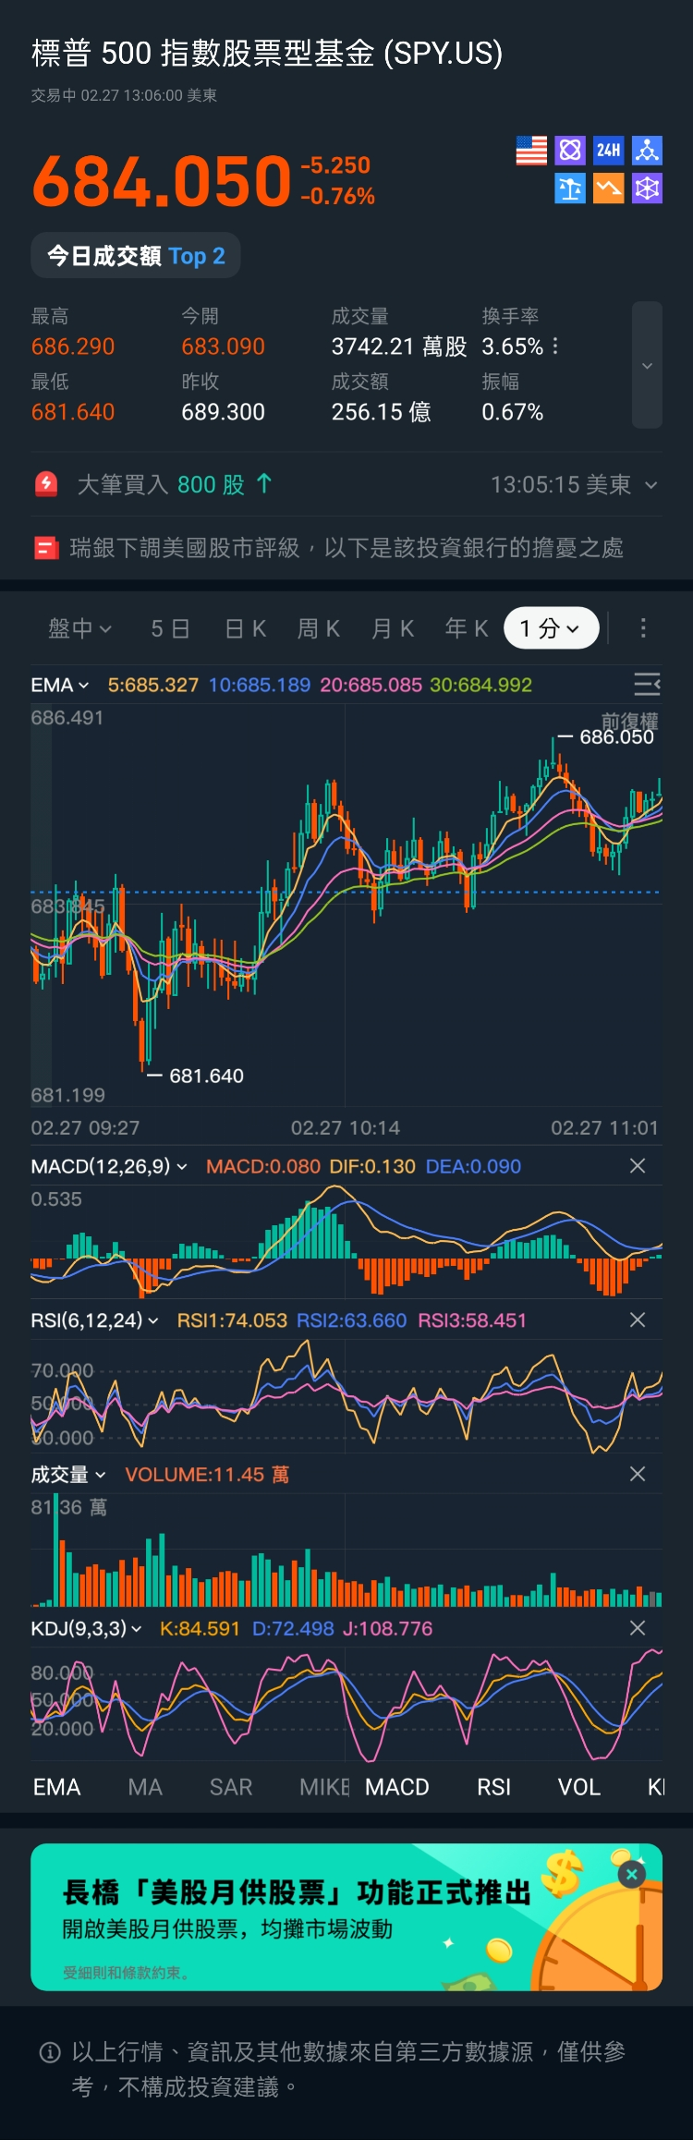The height and width of the screenshot is (2140, 693).
Task: Tap the 大筆買入 800 股 trade alert
Action: (176, 484)
